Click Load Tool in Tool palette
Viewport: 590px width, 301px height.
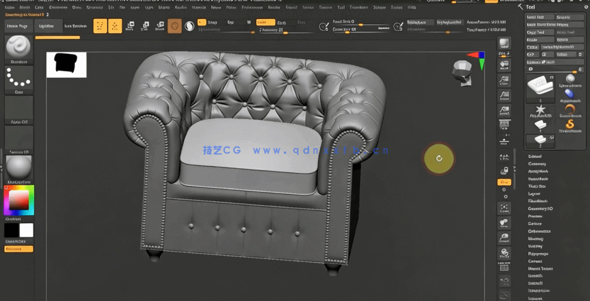(540, 17)
